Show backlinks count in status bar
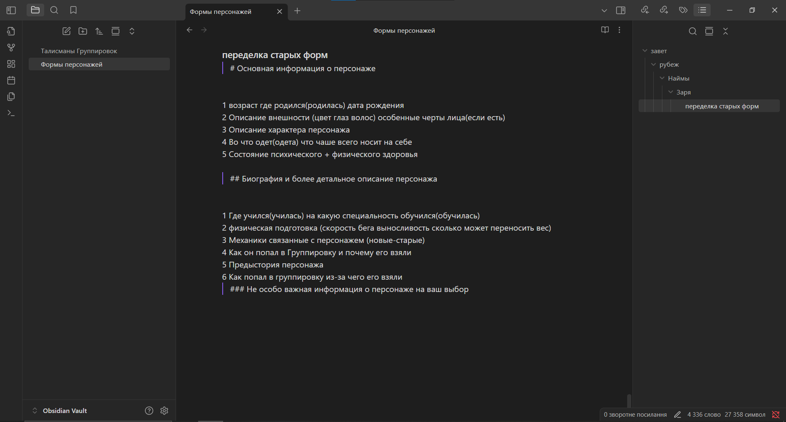The image size is (786, 422). point(635,415)
